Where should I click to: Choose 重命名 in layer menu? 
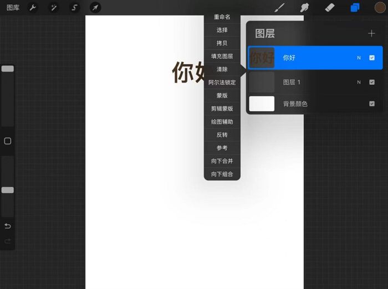[222, 17]
